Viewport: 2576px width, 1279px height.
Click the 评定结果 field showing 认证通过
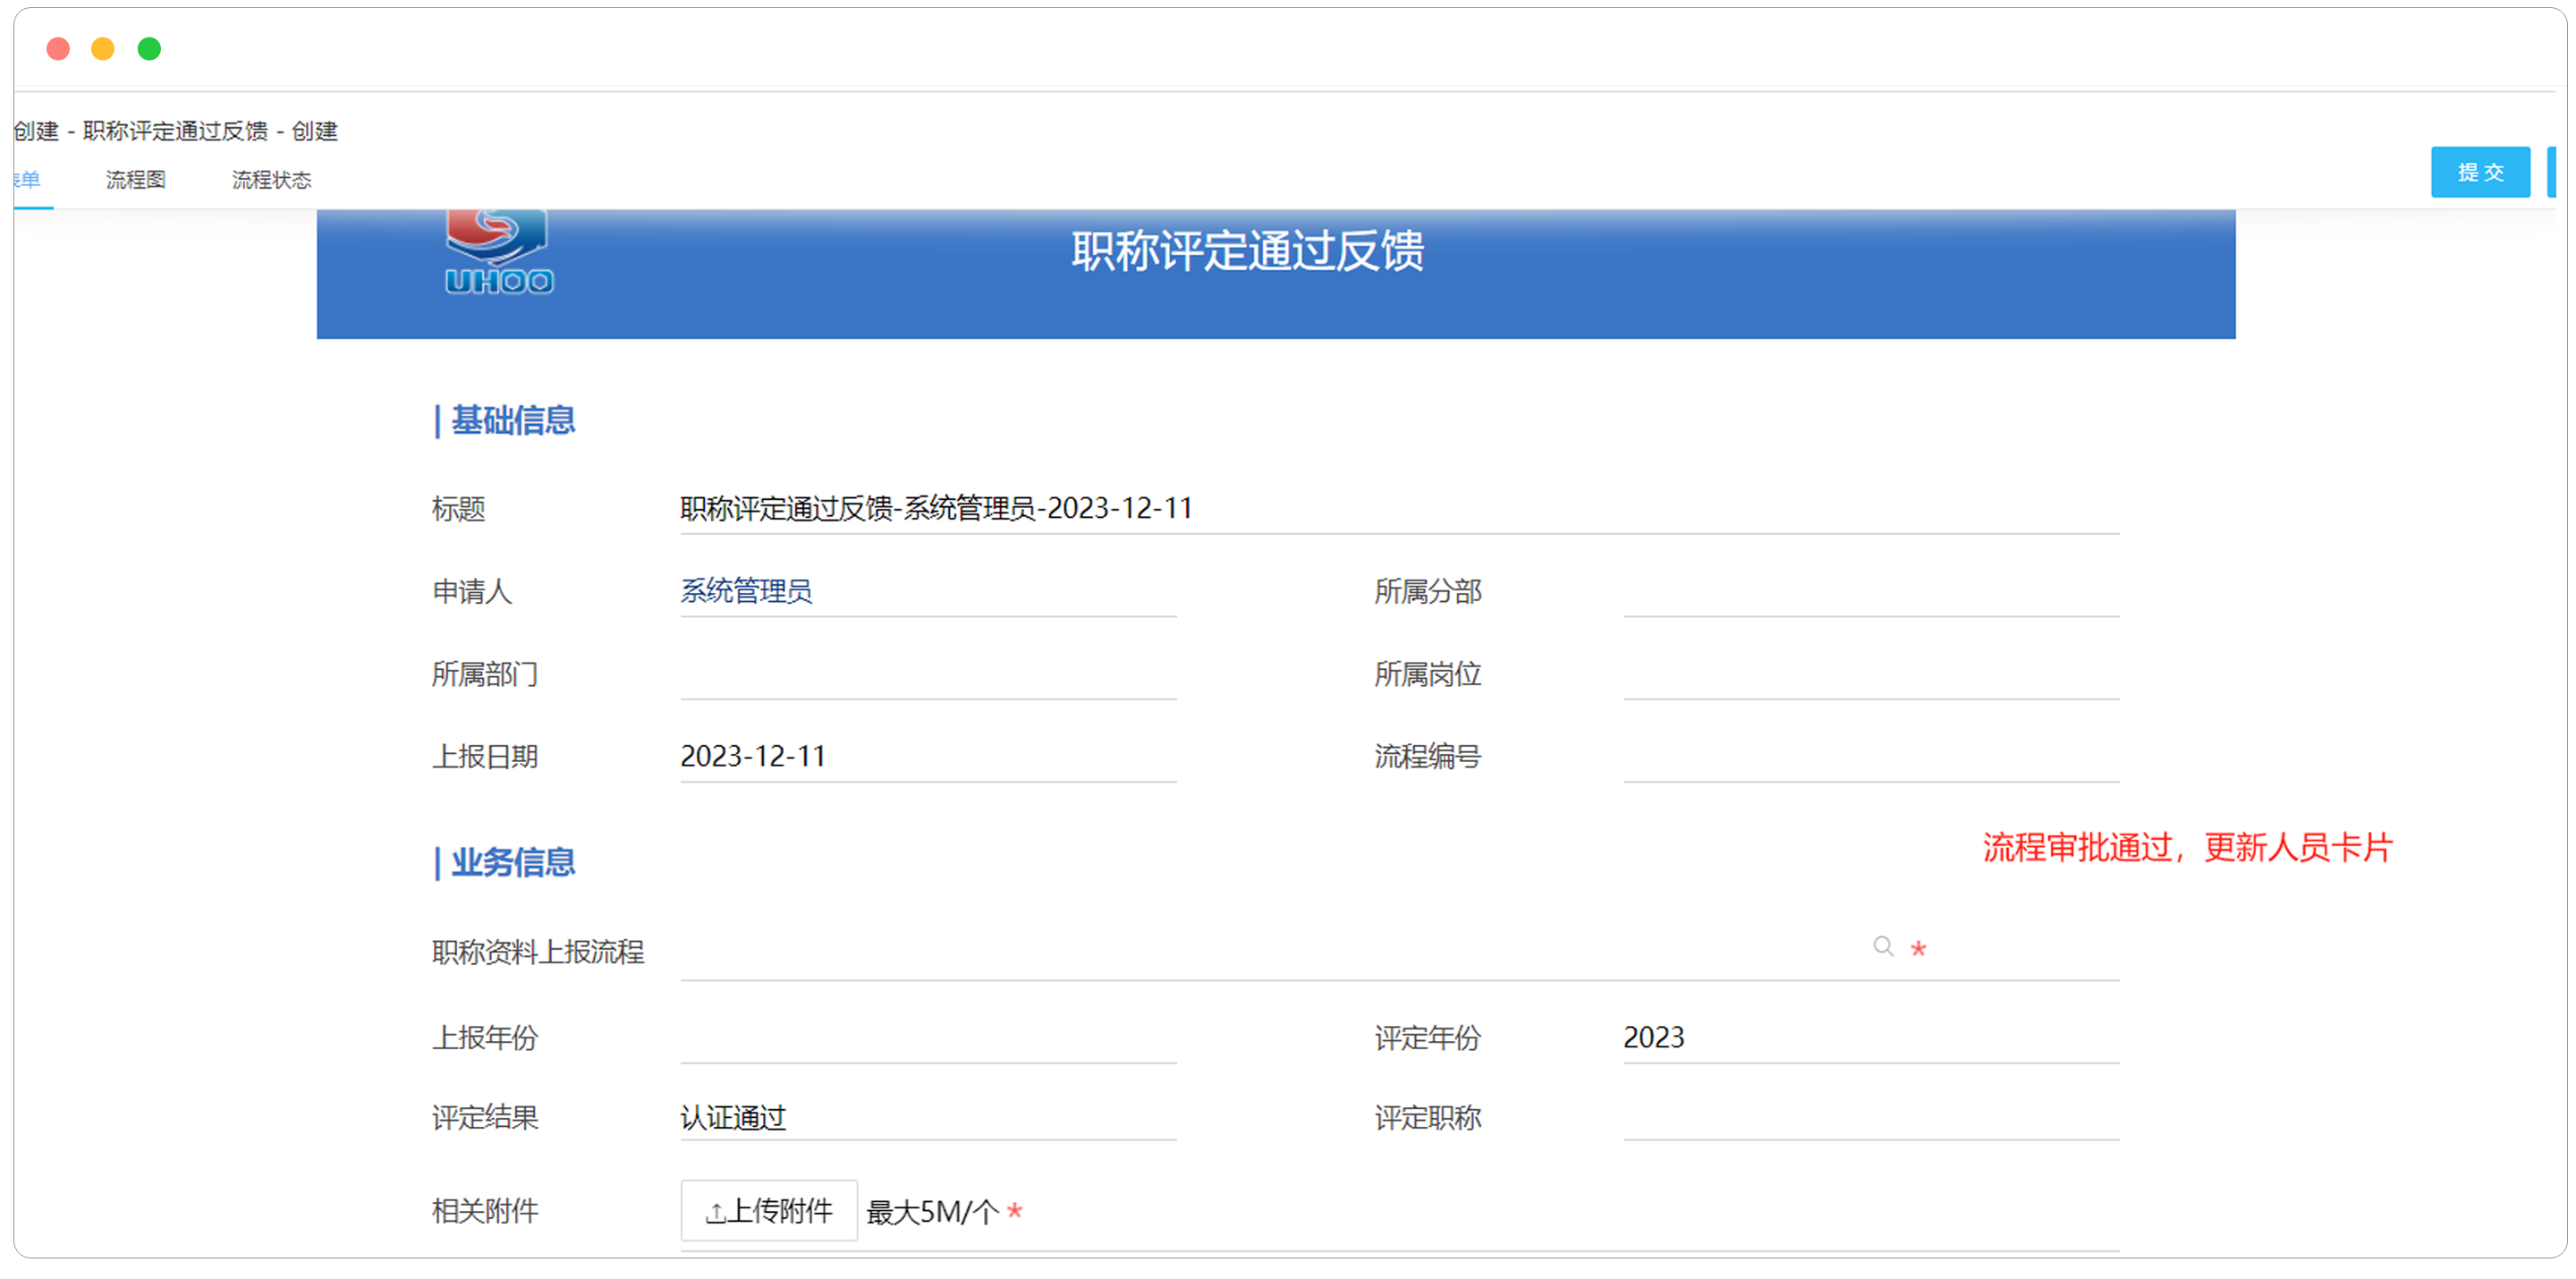pyautogui.click(x=928, y=1118)
